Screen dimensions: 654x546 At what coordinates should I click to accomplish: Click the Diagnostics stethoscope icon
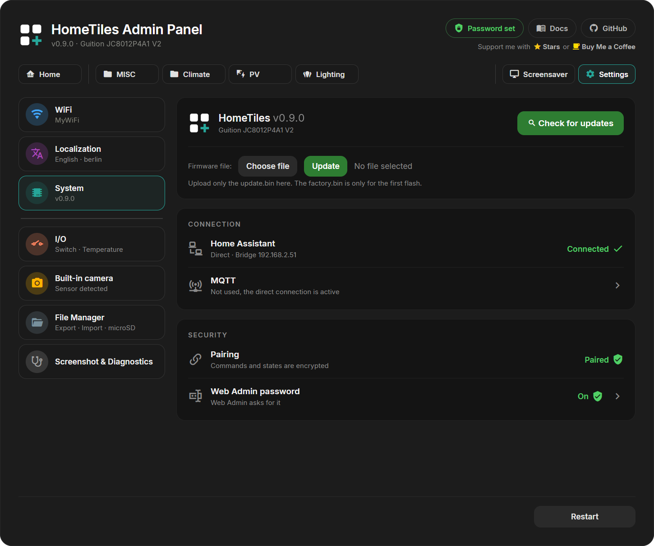(37, 361)
